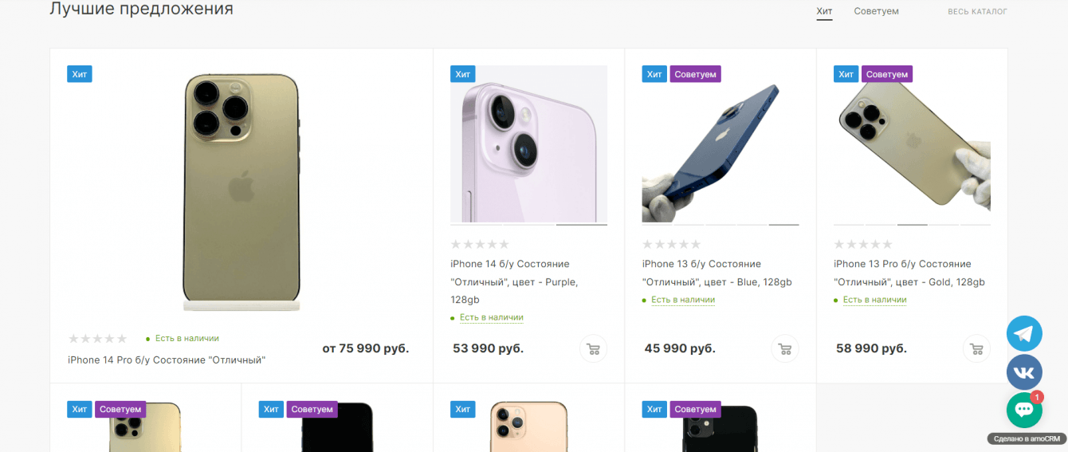Open iPhone 13 Pro Gold product link

[909, 273]
